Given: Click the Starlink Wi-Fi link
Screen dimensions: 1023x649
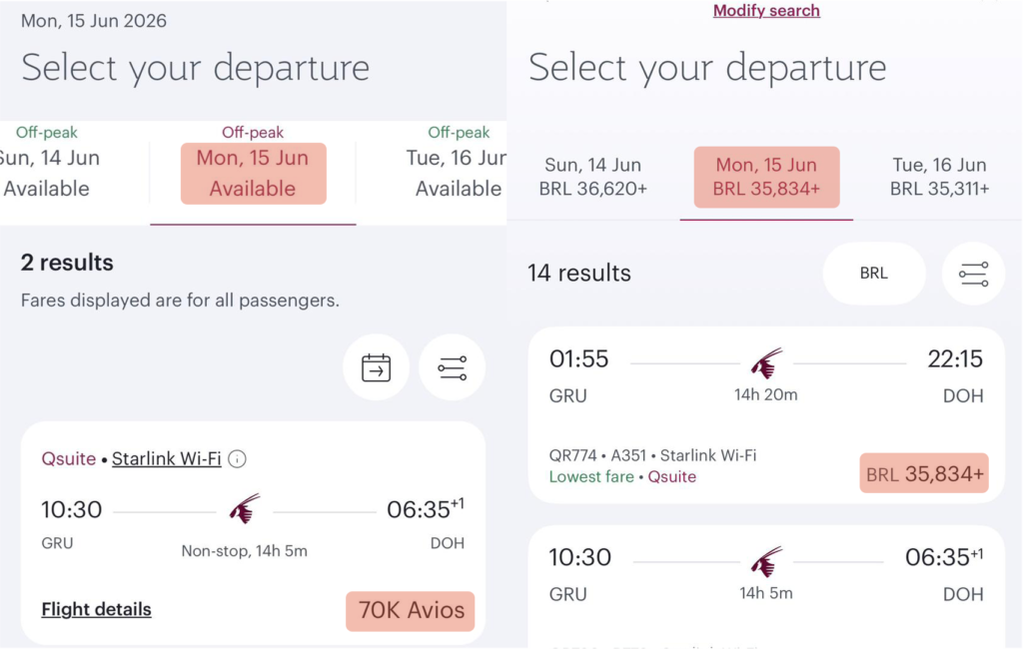Looking at the screenshot, I should coord(166,459).
